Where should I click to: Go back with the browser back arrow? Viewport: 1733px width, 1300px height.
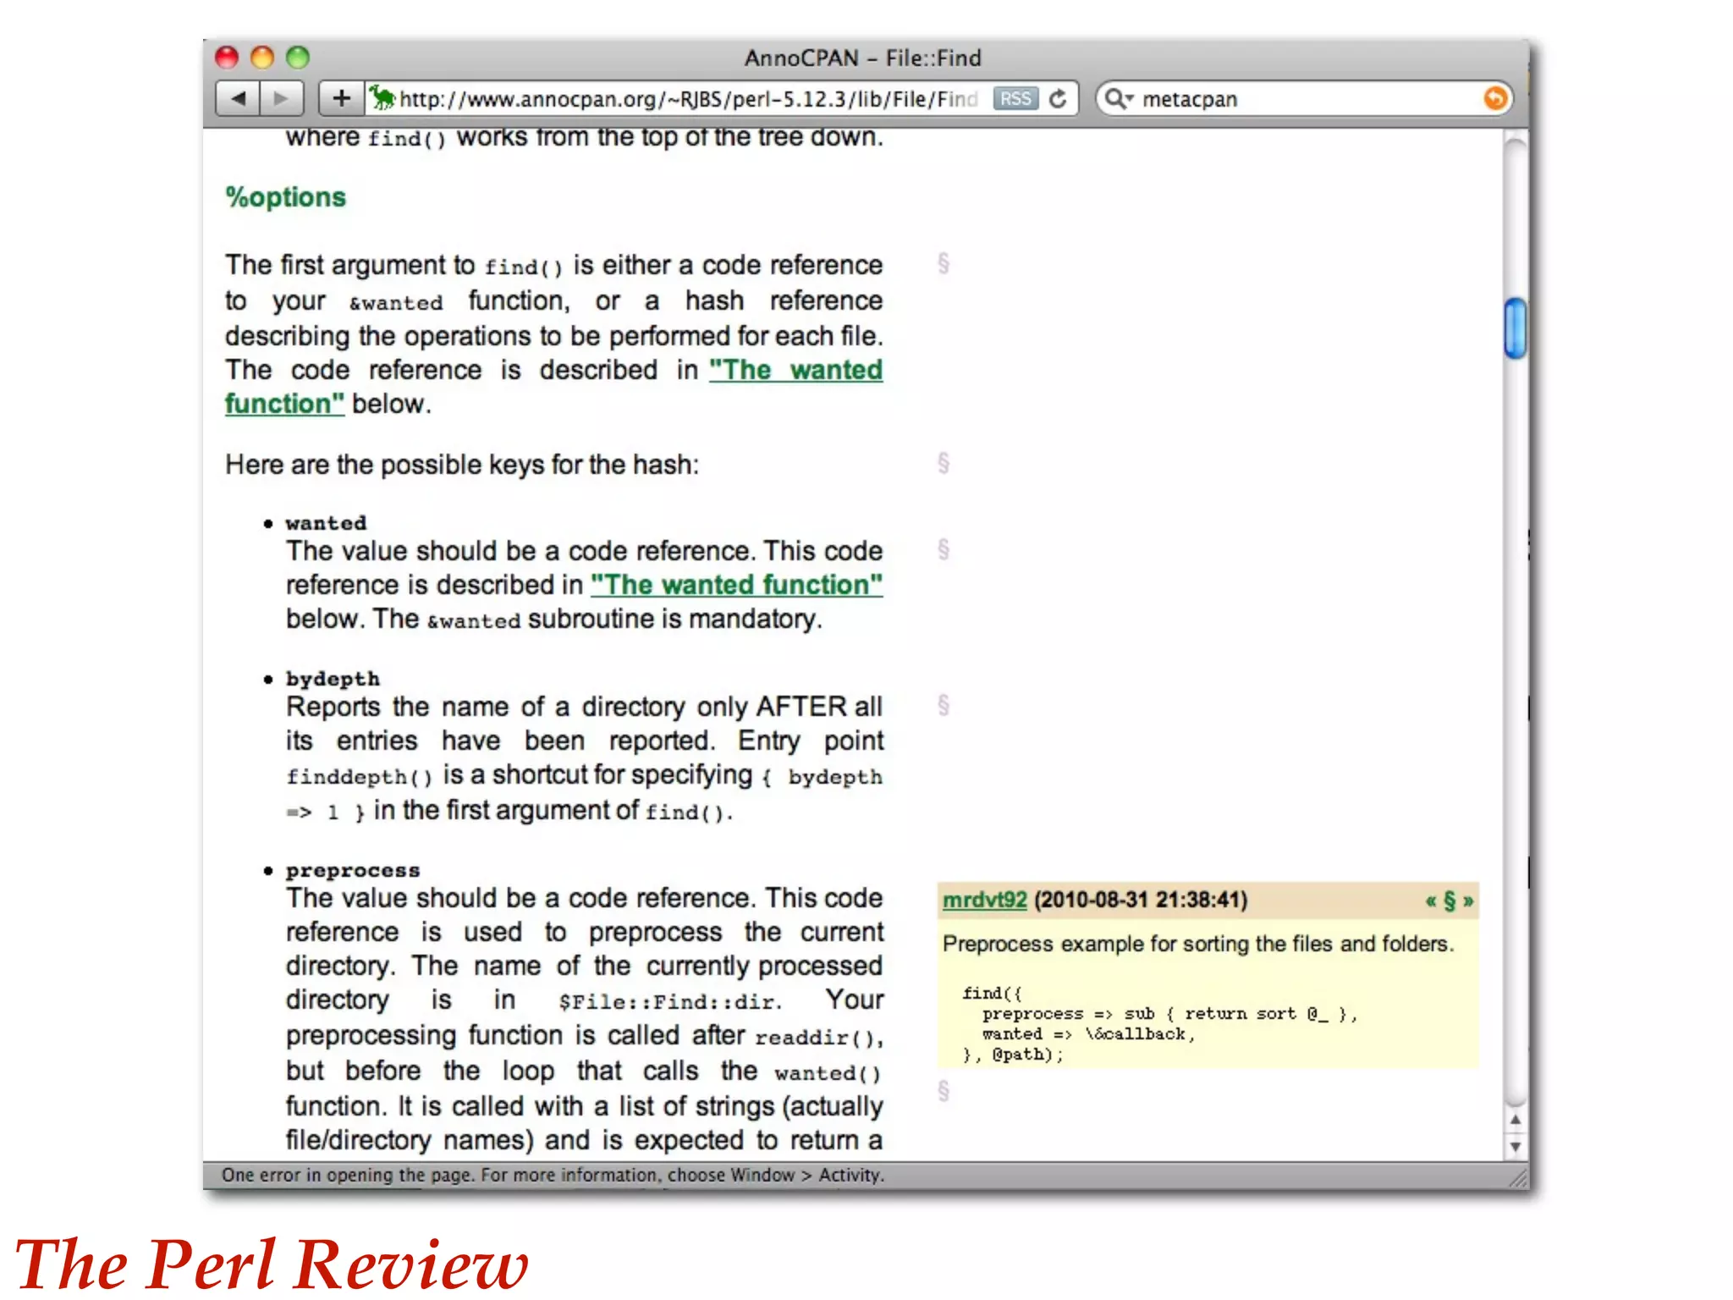[x=238, y=99]
